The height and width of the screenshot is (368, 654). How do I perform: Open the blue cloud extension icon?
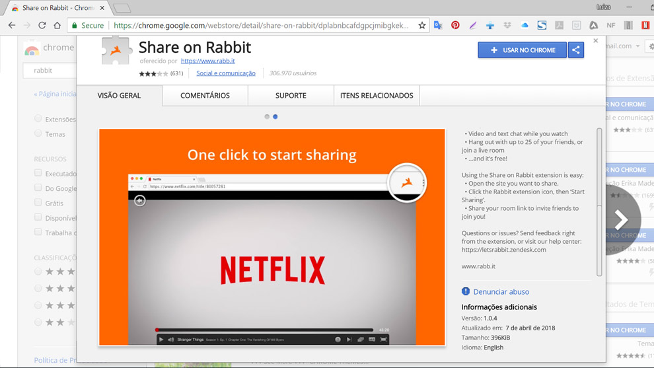coord(525,26)
